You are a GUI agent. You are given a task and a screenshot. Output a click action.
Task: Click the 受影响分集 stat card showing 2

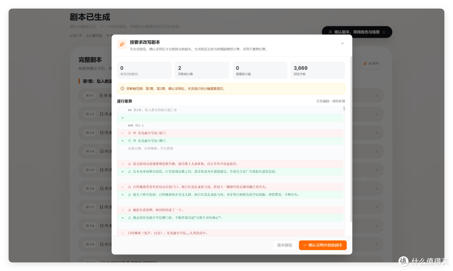tap(202, 70)
